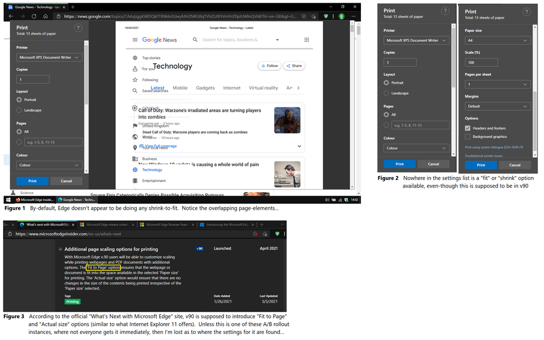Image resolution: width=544 pixels, height=340 pixels.
Task: Click the Share button beside the Technology heading
Action: pyautogui.click(x=294, y=66)
